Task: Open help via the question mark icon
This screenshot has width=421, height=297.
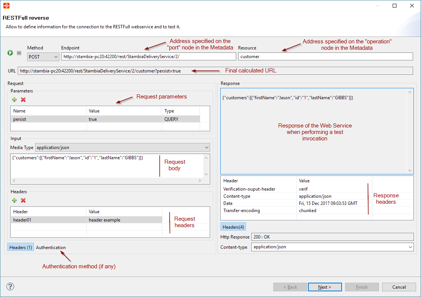Action: click(10, 286)
